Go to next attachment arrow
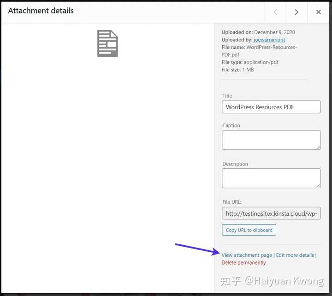 (296, 12)
